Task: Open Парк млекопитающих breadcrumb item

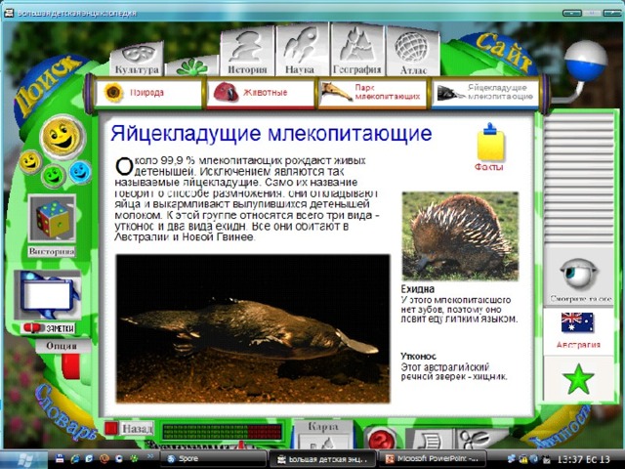Action: [372, 93]
